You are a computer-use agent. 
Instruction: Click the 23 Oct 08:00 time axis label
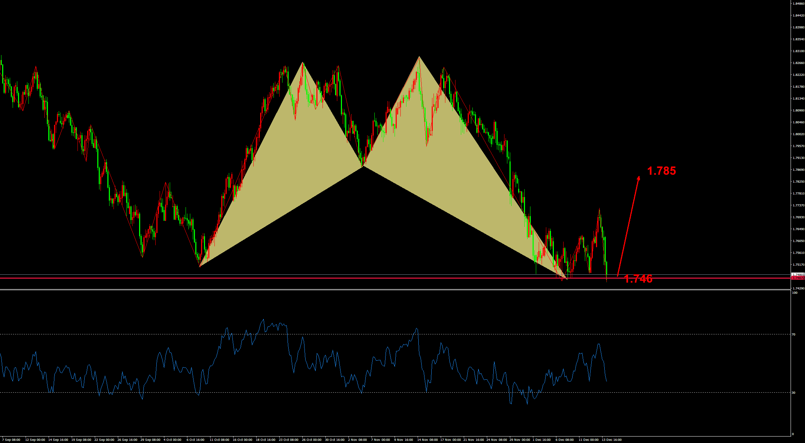click(288, 440)
